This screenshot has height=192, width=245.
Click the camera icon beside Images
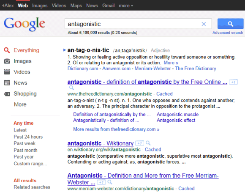click(7, 61)
